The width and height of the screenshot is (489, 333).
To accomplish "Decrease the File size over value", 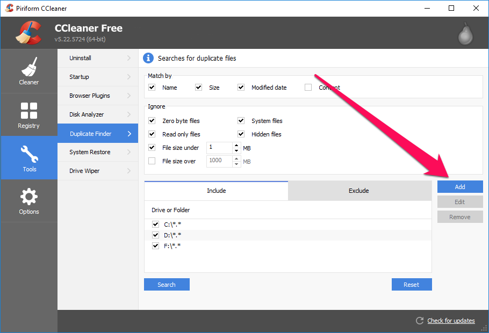I will pyautogui.click(x=236, y=164).
